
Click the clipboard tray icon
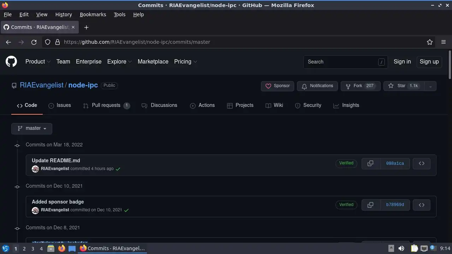tap(414, 248)
